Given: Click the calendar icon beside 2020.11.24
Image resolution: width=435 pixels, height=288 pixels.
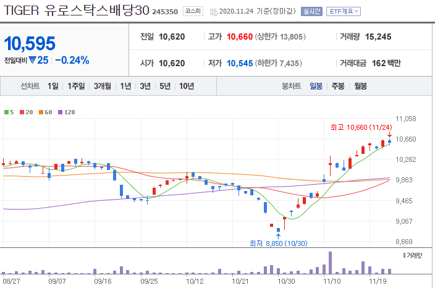Looking at the screenshot, I should (213, 12).
